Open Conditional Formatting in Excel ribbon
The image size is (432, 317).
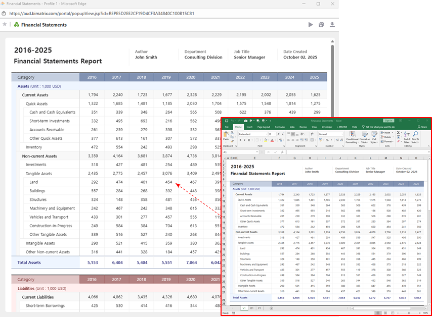352,136
